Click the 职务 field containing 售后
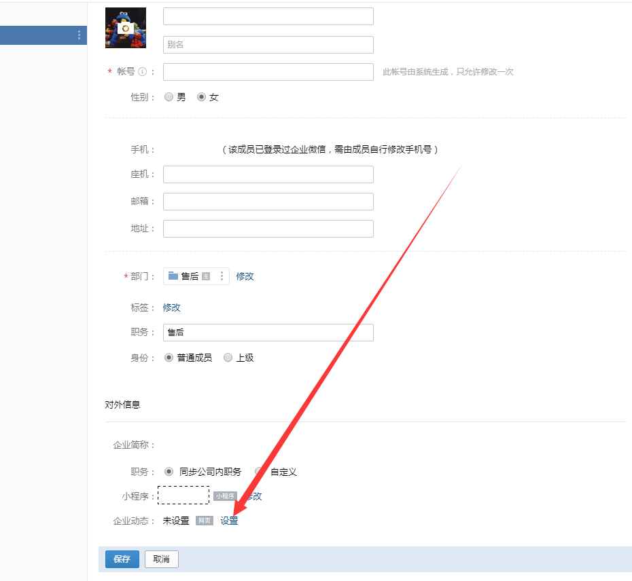Screen dimensions: 632x581 pos(268,333)
